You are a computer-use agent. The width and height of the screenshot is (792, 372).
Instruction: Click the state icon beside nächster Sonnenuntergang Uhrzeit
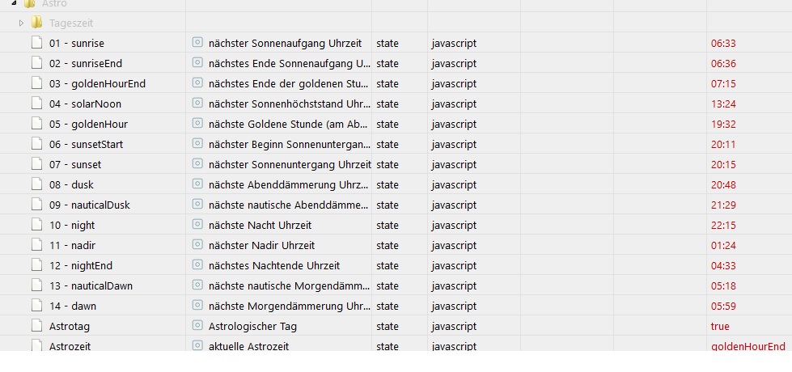pos(197,163)
